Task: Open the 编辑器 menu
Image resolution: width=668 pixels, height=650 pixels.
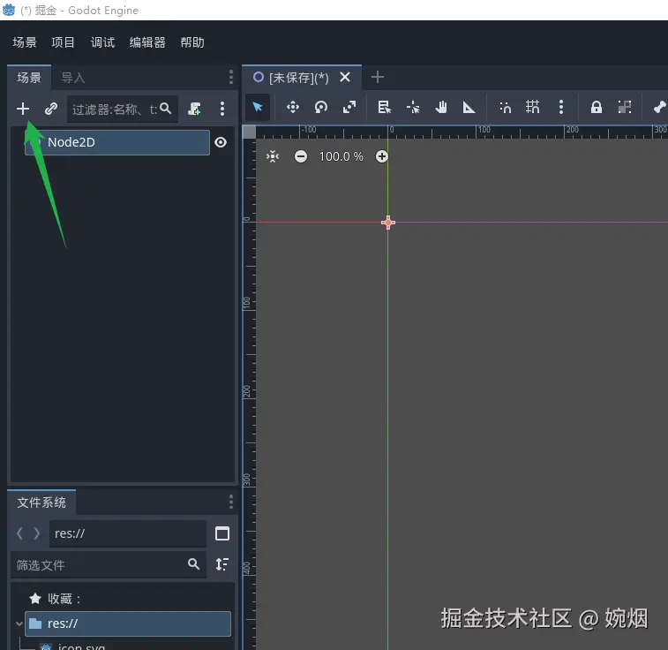Action: click(147, 42)
